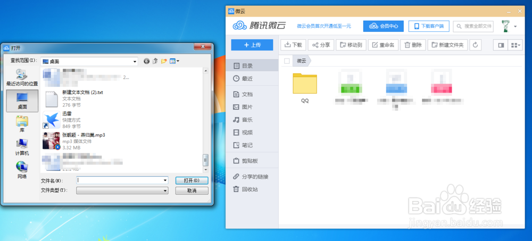532x241 pixels.
Task: Click the up-one-level icon in Open dialog
Action: pos(155,61)
